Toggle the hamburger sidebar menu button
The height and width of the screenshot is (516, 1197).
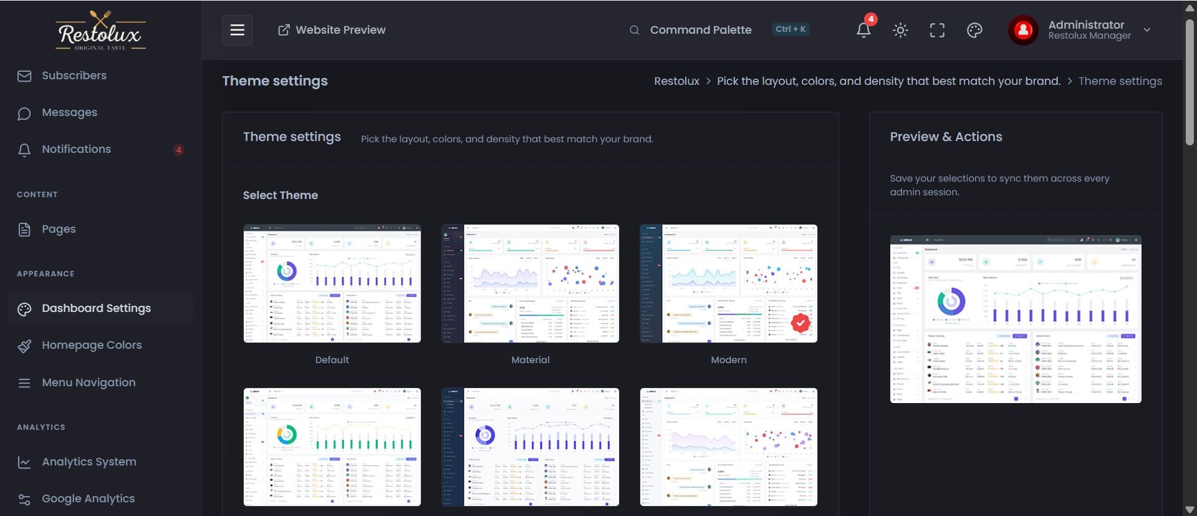237,30
